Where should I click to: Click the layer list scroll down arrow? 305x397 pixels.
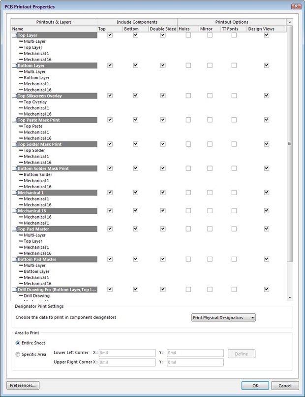[x=290, y=298]
